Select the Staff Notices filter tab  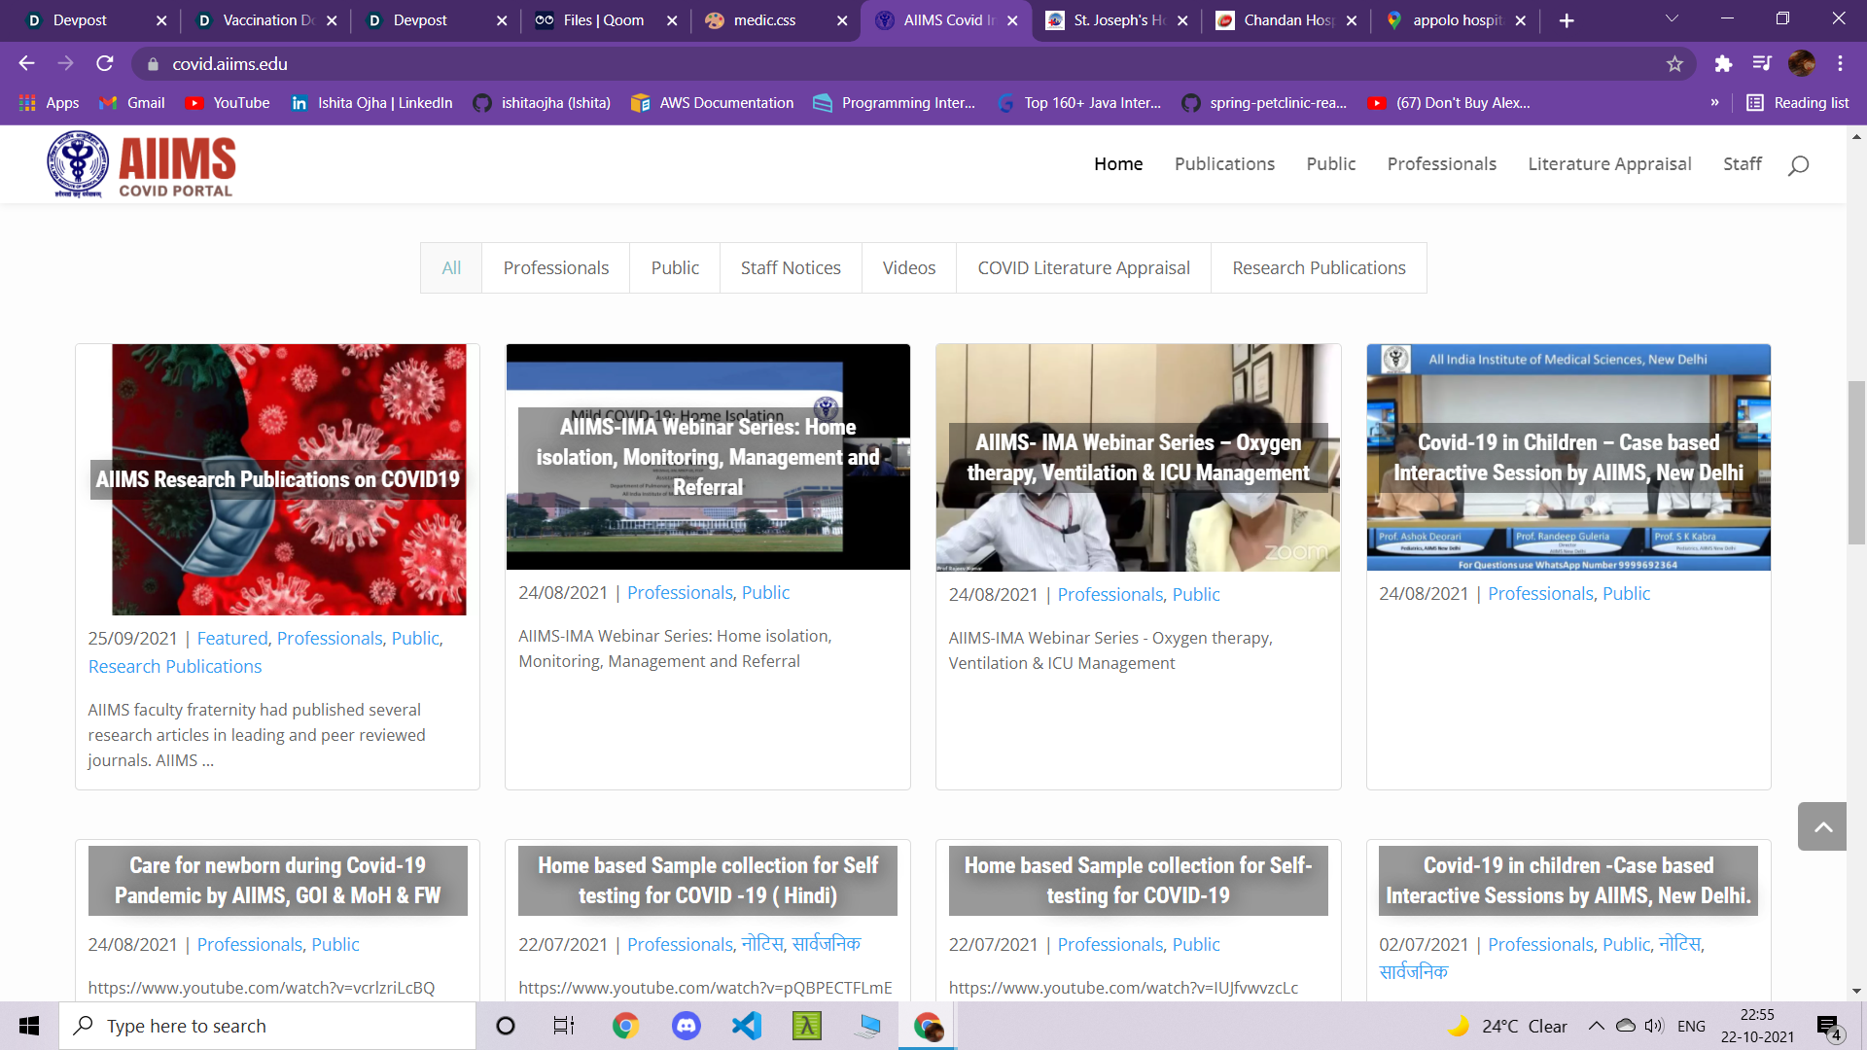[790, 268]
